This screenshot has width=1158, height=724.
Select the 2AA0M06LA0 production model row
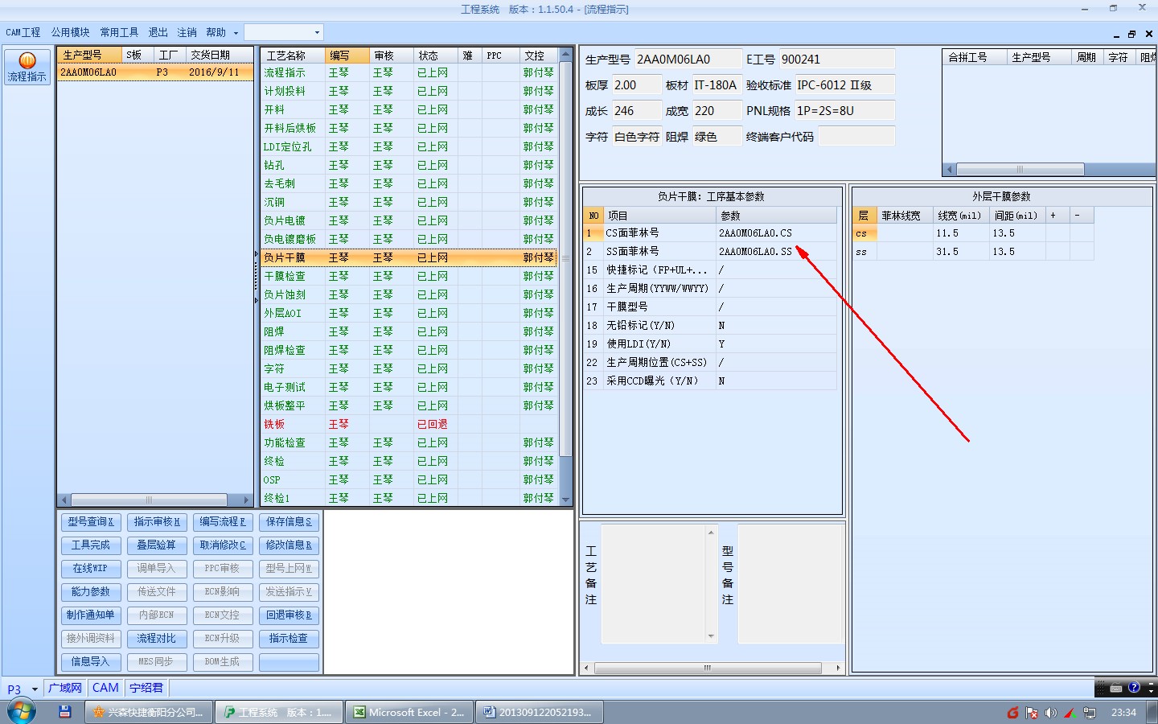pyautogui.click(x=155, y=72)
